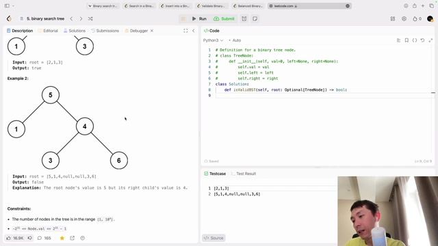Click testcase line [2,1,3]
This screenshot has height=246, width=438.
(221, 189)
